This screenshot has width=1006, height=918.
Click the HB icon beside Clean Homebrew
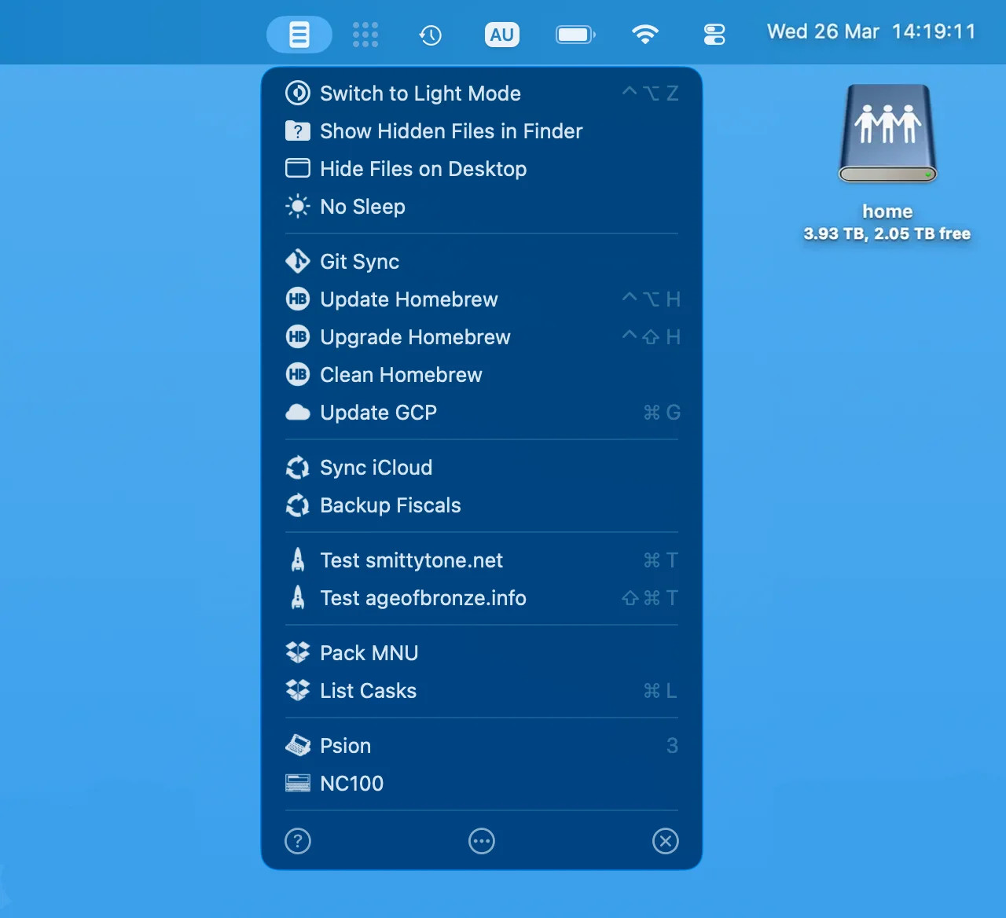(x=298, y=375)
